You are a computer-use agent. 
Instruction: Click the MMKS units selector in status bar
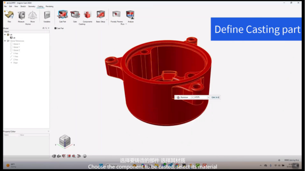pyautogui.click(x=291, y=160)
